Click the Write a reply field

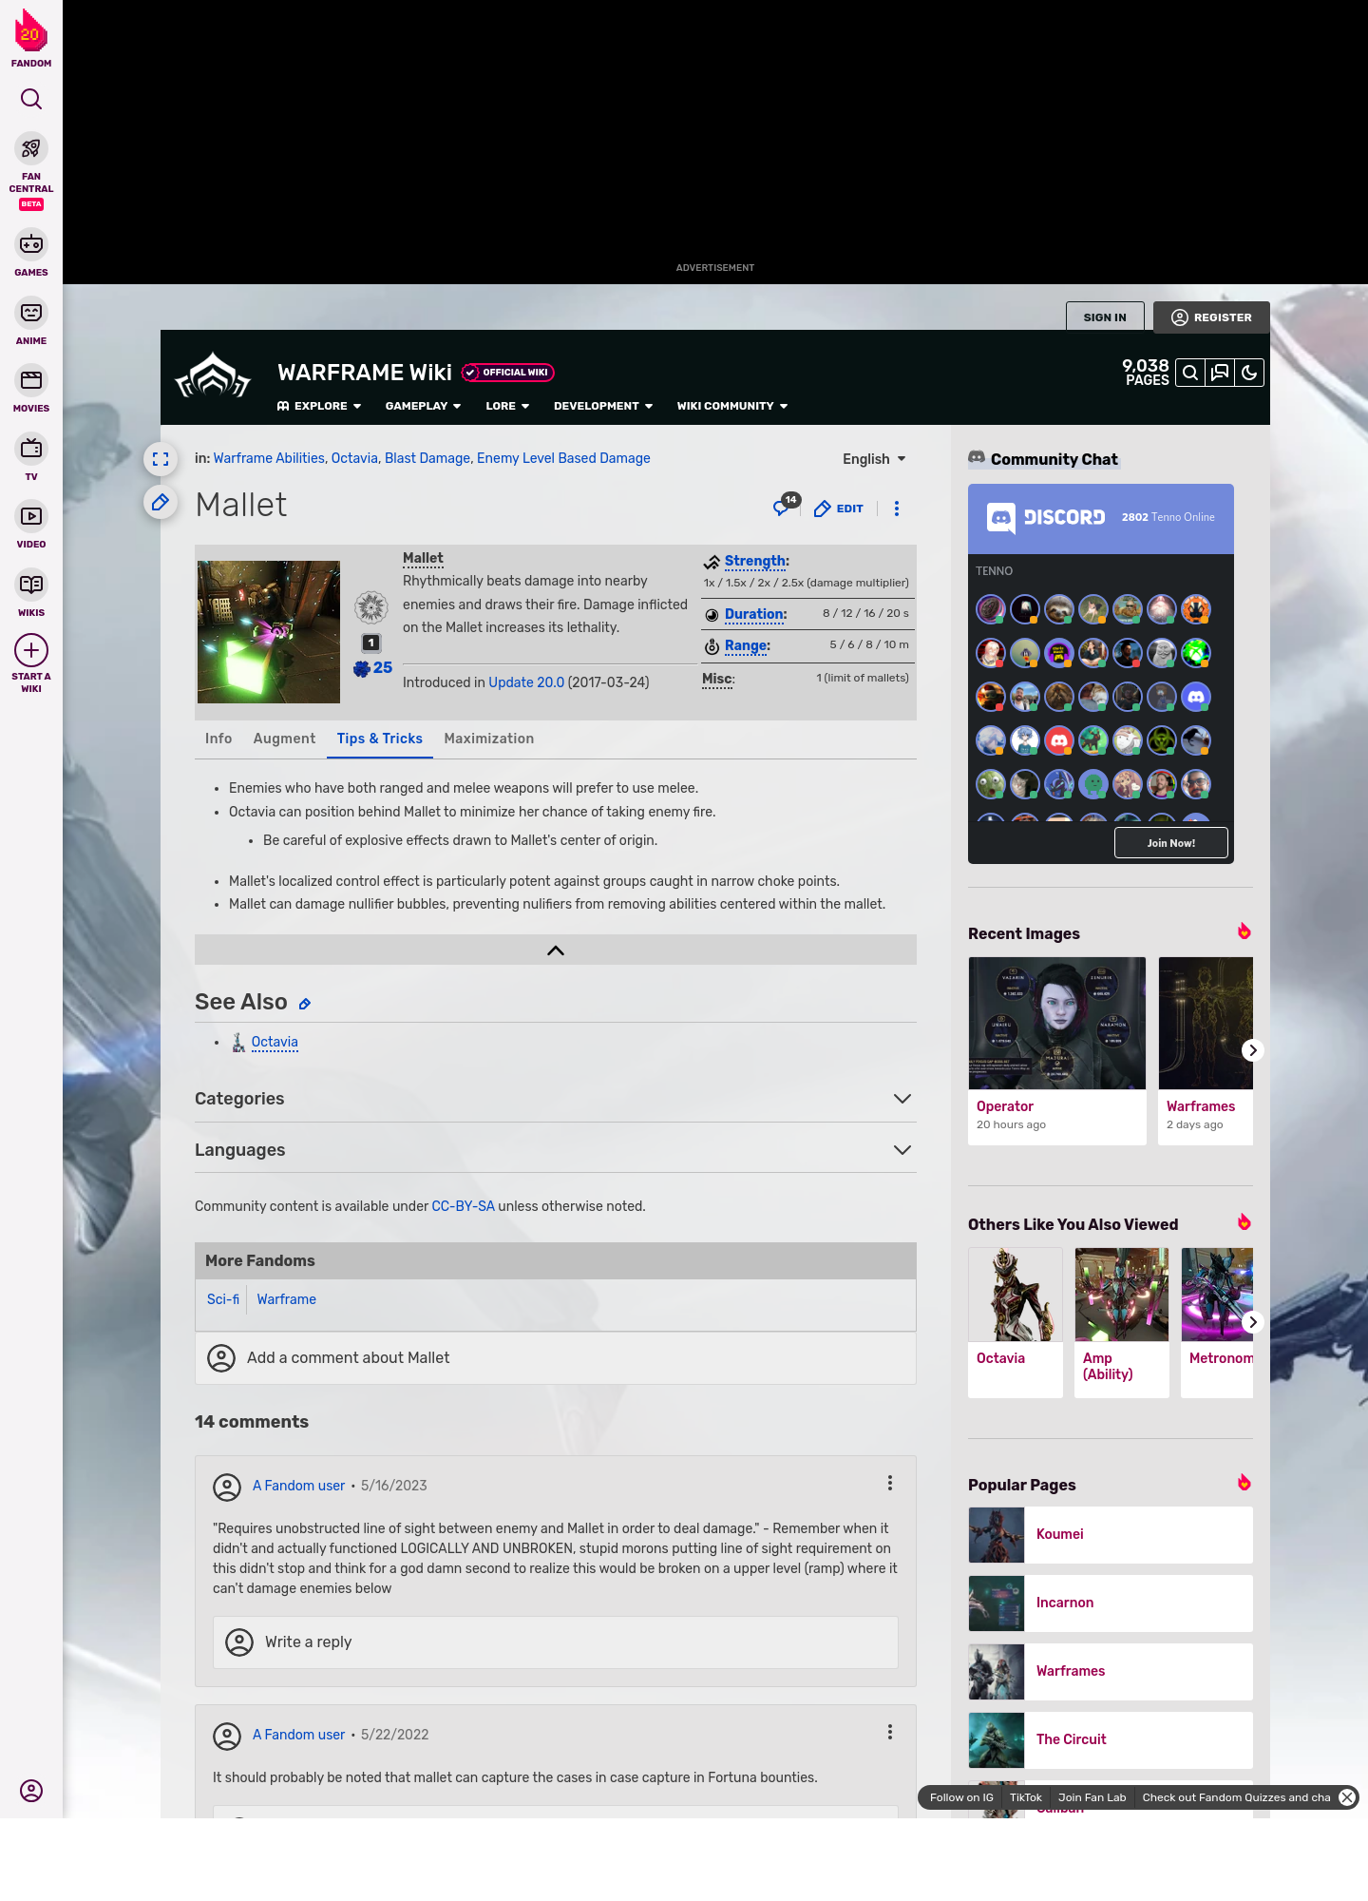pyautogui.click(x=556, y=1642)
